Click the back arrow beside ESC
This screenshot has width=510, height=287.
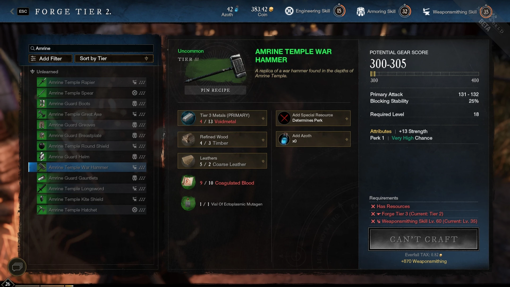[x=12, y=11]
